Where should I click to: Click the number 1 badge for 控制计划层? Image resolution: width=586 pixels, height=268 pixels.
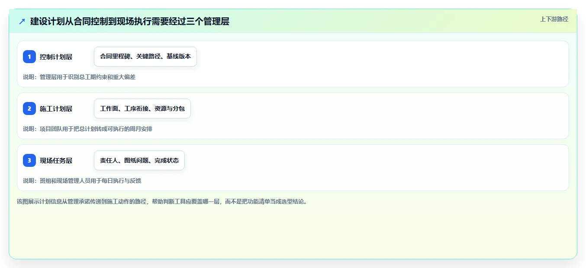coord(29,57)
